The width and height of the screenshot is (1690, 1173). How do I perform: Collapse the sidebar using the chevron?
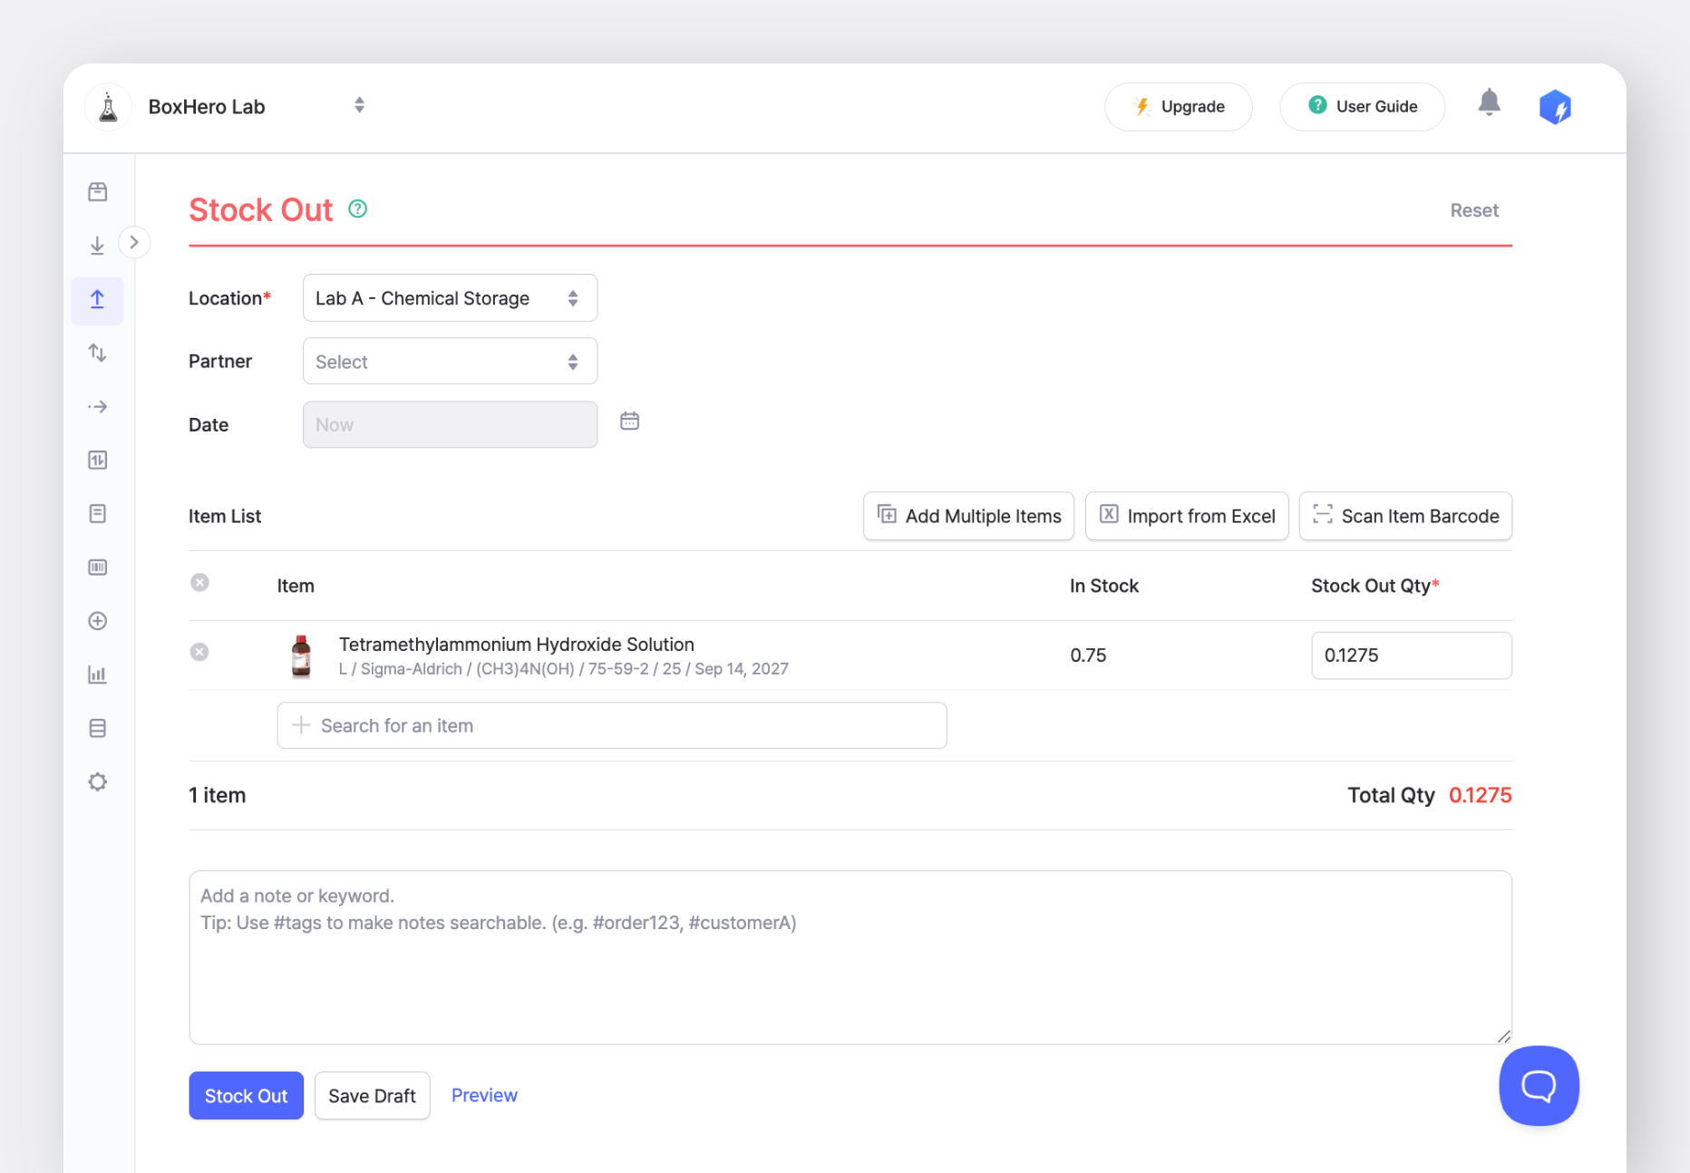click(134, 242)
